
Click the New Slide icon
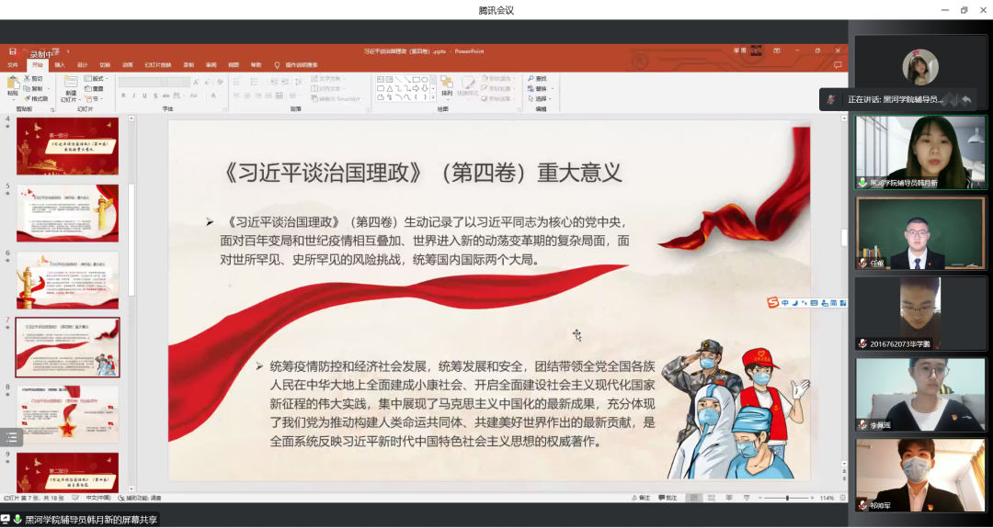click(69, 84)
